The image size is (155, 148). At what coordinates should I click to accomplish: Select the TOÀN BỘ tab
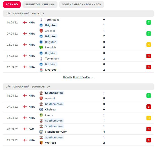tap(12, 5)
